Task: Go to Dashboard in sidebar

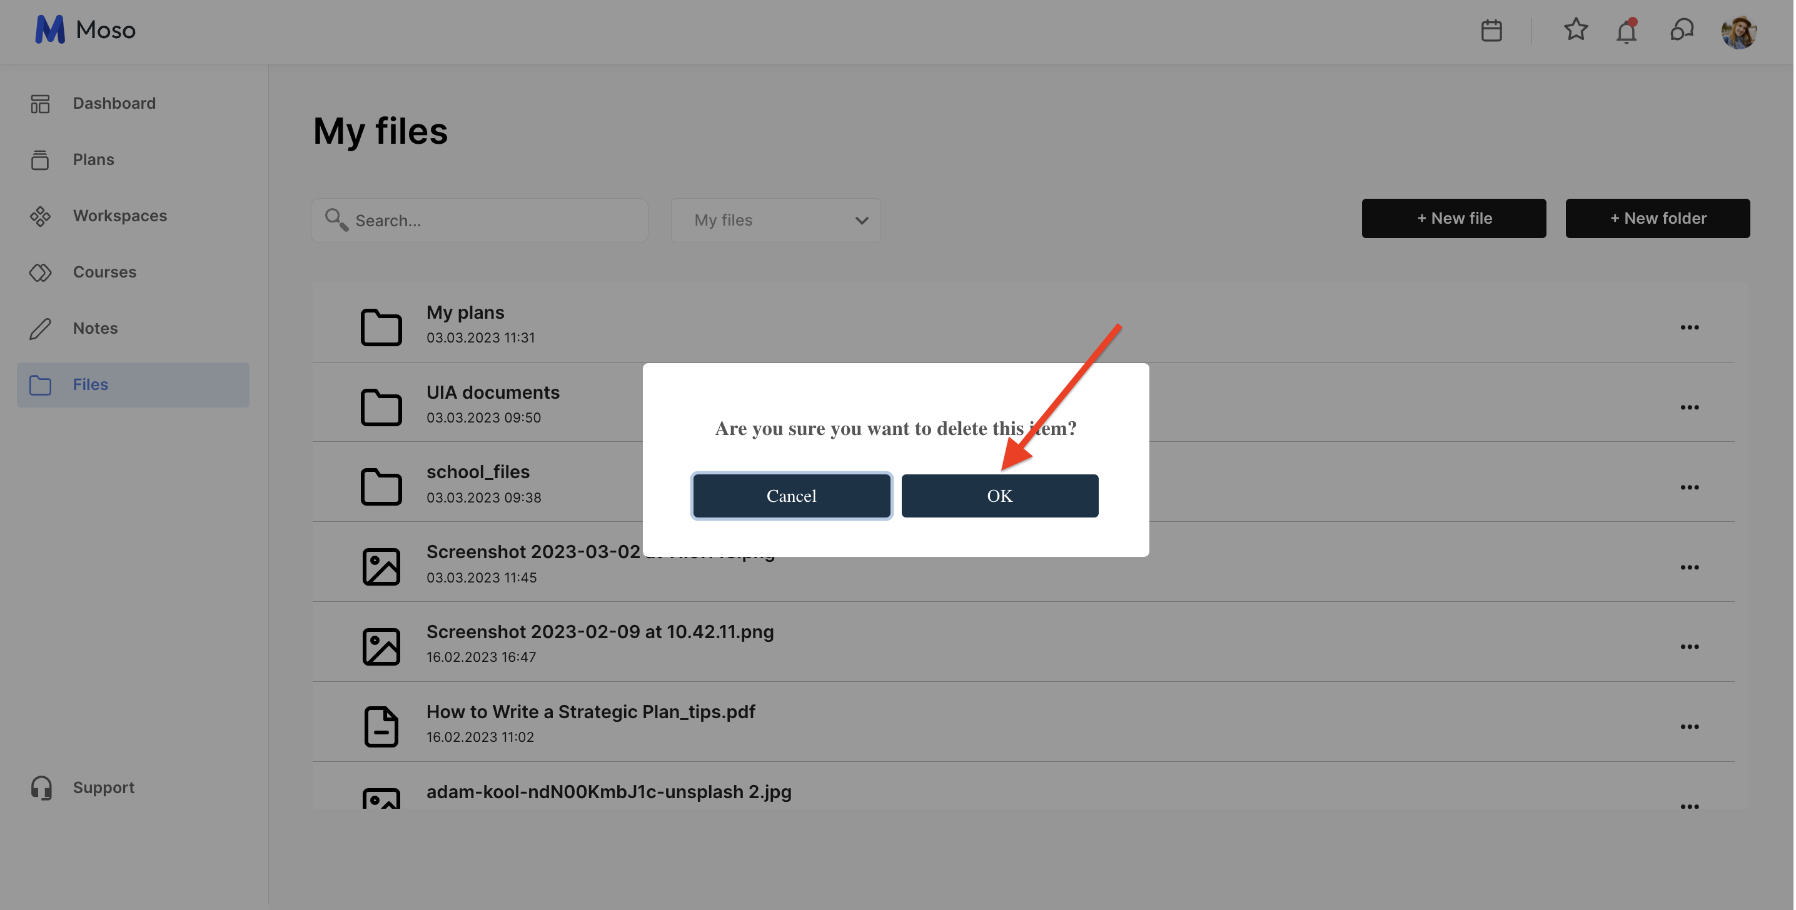Action: tap(114, 103)
